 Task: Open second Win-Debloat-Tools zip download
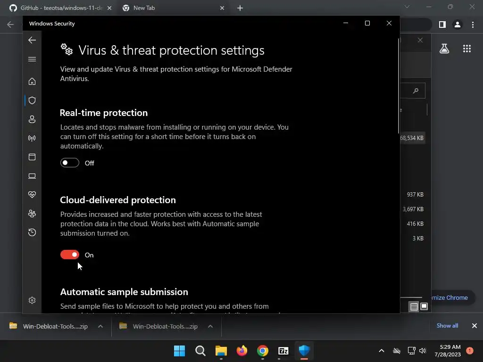click(159, 326)
